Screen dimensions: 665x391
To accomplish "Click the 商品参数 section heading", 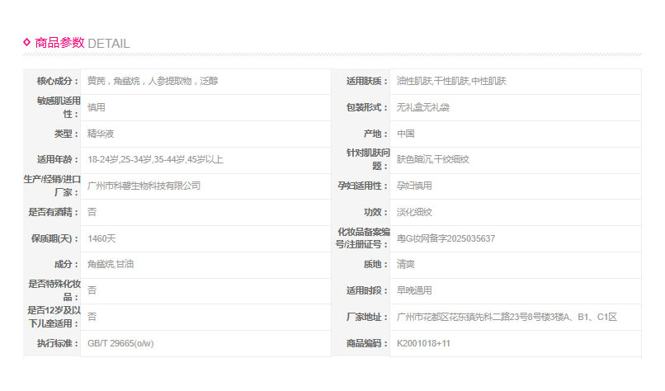I will coord(59,43).
